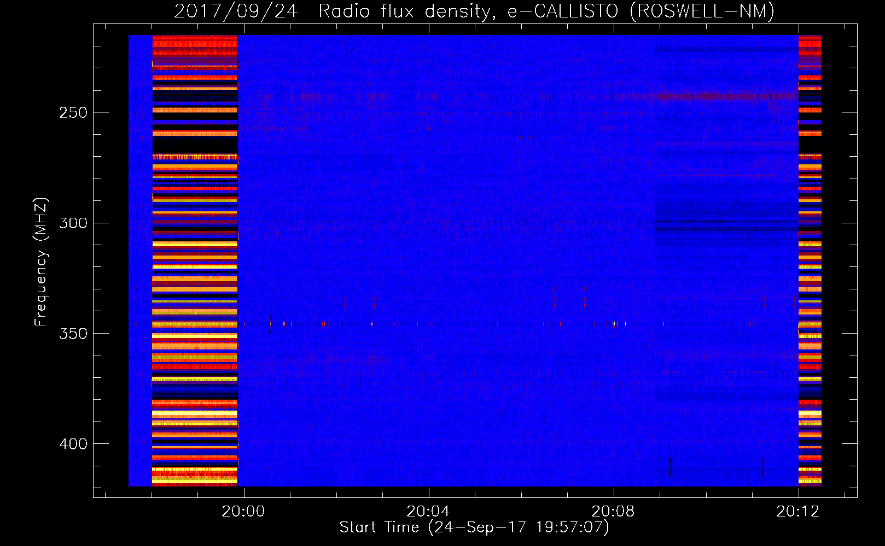Screen dimensions: 885x546
Task: Click the Frequency (MHZ) axis title
Action: (x=41, y=262)
